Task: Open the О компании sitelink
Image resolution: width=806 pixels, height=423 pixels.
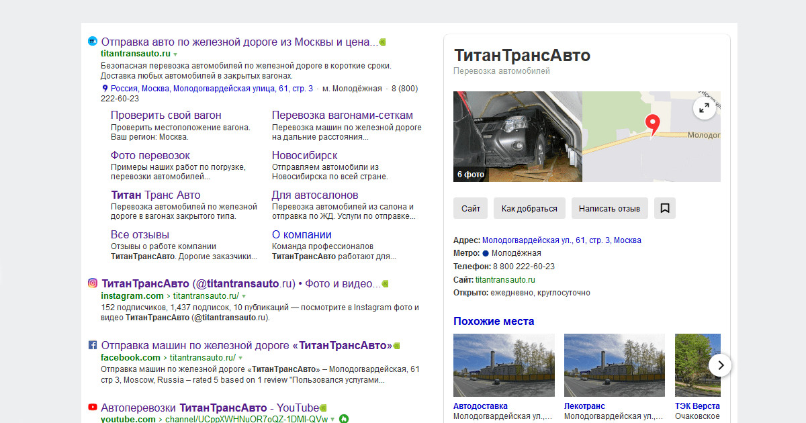Action: tap(302, 234)
